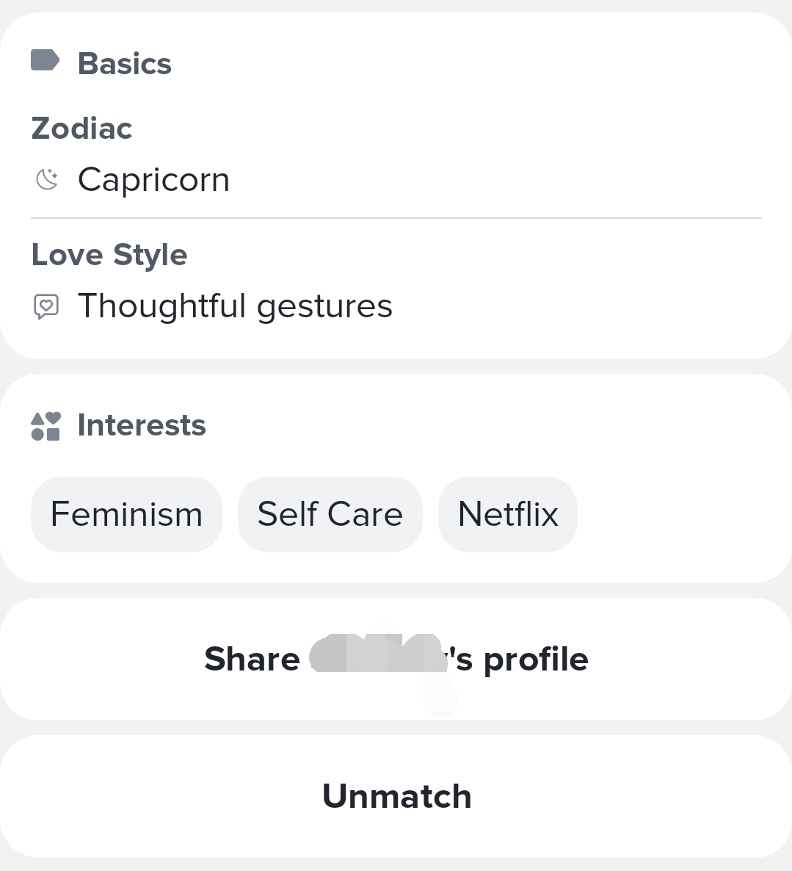Tap the Zodiac moon and stars icon
This screenshot has width=792, height=871.
click(x=47, y=179)
